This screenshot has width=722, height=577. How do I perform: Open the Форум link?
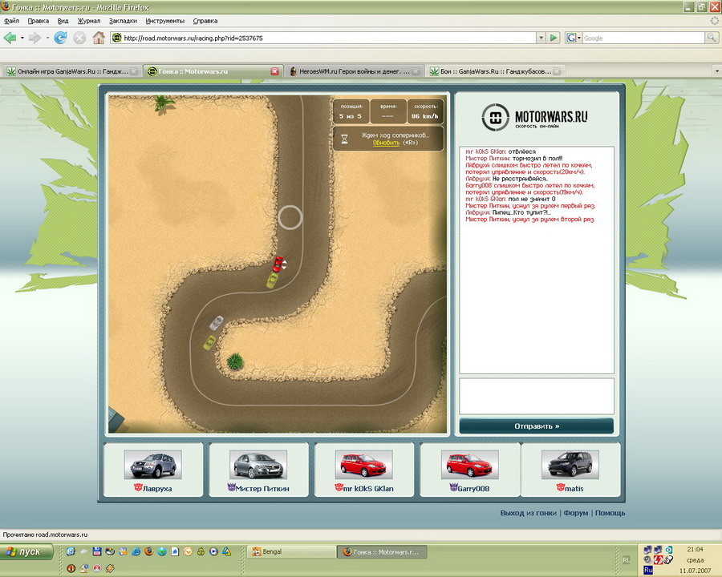[x=576, y=513]
